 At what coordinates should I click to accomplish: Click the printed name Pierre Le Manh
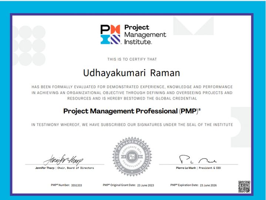(186, 168)
